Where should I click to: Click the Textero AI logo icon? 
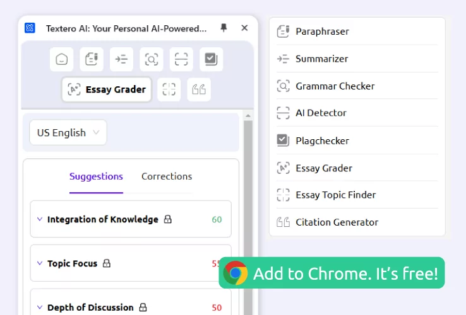tap(30, 28)
